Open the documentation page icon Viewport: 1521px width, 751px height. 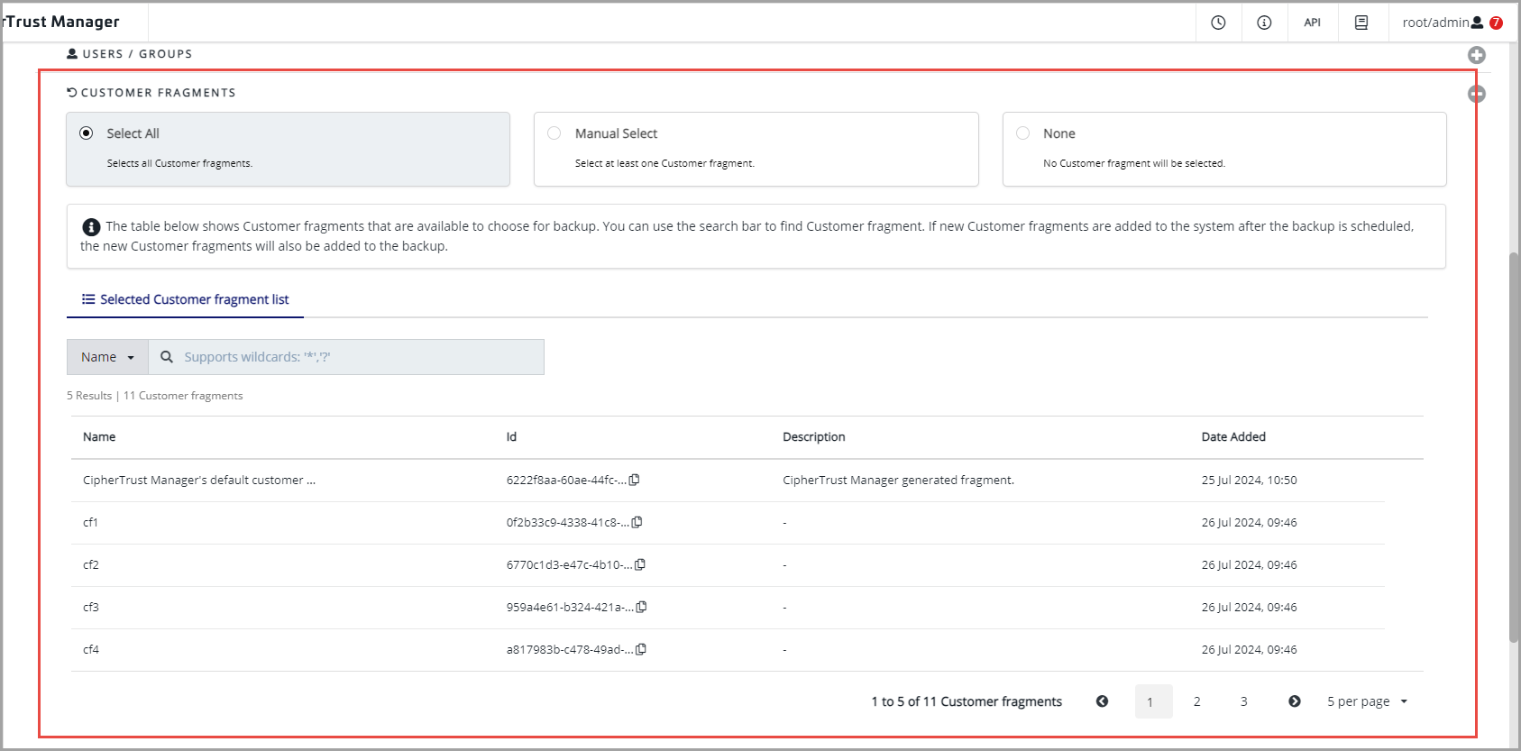click(x=1361, y=23)
